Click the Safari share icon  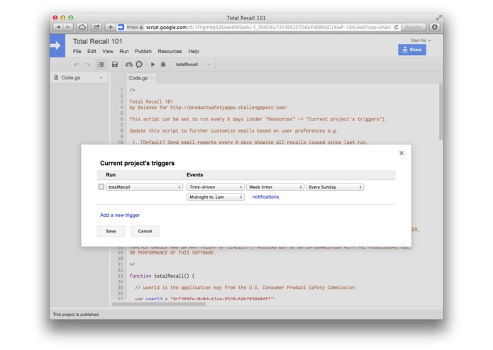[x=96, y=28]
